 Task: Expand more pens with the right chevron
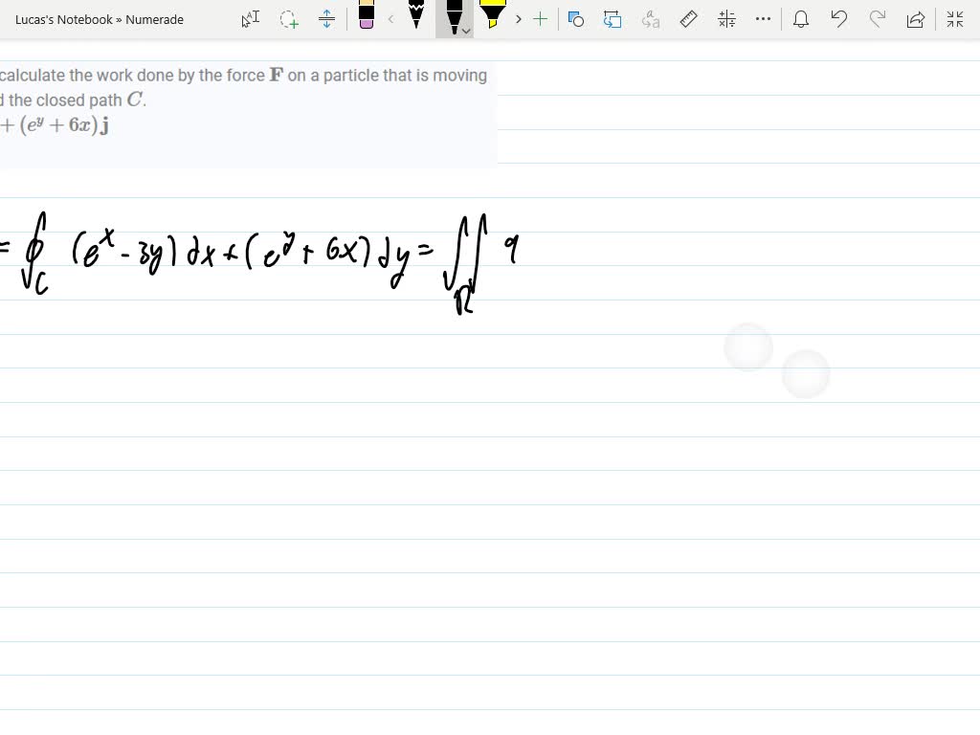click(x=518, y=18)
